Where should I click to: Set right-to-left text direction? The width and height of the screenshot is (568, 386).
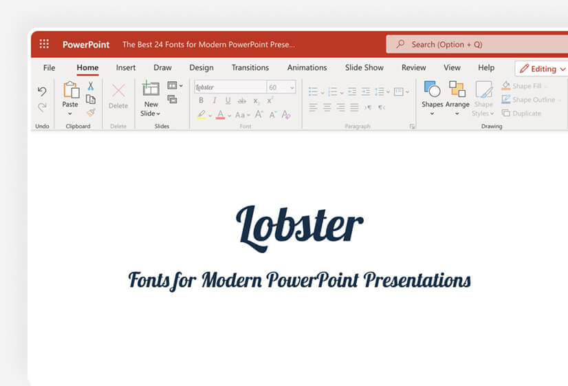point(382,107)
